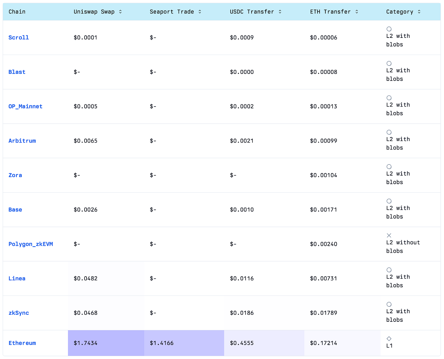Sort by the Uniswap Swap column arrows
Screen dimensions: 444x359
click(120, 12)
